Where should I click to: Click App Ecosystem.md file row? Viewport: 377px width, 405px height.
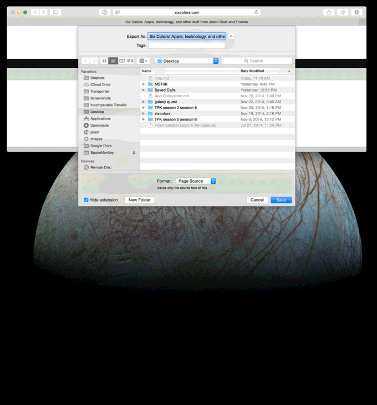pos(217,96)
